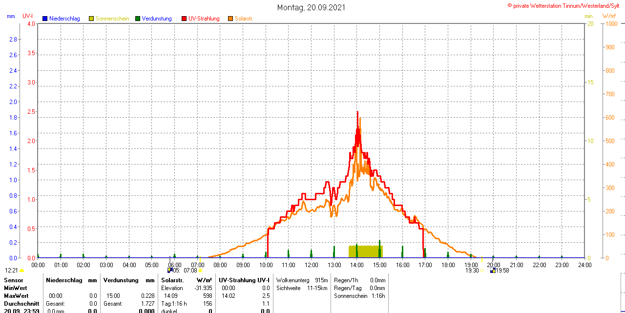Click the 12:00 label on time axis

[x=311, y=265]
